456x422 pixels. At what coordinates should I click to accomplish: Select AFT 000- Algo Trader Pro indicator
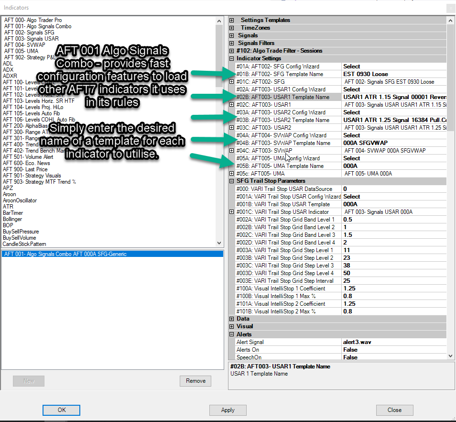(33, 20)
